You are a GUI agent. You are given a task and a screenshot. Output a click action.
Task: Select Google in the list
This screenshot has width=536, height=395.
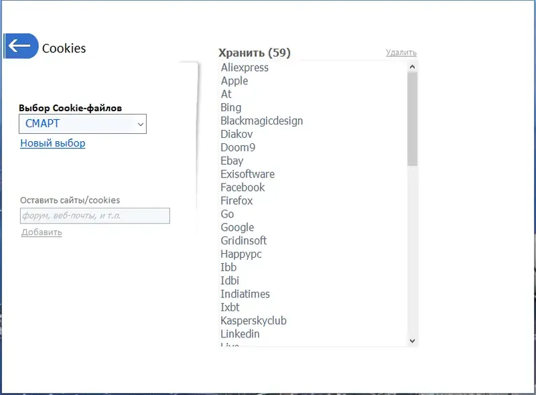237,228
